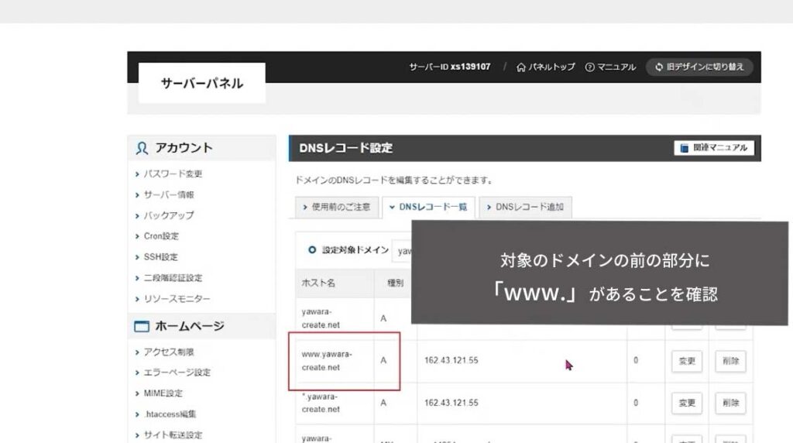Open 二段階認証設定 in the sidebar
Screen dimensions: 793x443
click(x=173, y=277)
